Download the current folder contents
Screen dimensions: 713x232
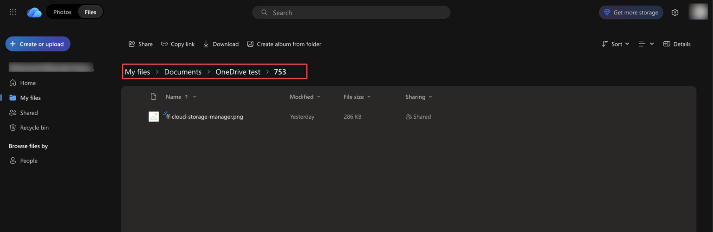point(221,44)
